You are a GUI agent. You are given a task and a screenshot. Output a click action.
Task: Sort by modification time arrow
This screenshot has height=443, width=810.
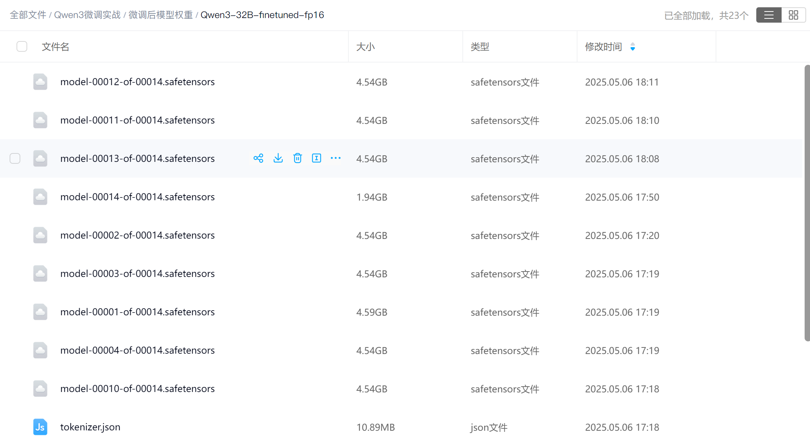tap(633, 47)
